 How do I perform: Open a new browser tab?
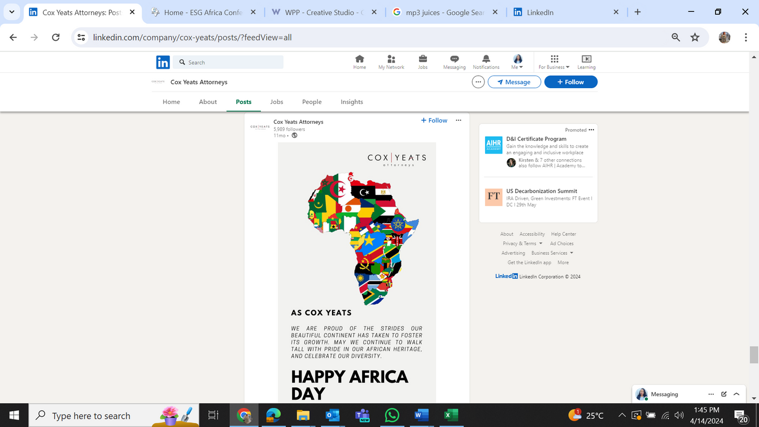click(637, 12)
